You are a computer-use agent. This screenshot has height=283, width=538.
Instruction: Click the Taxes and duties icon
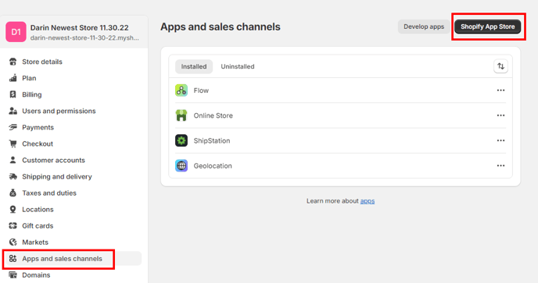pyautogui.click(x=13, y=193)
